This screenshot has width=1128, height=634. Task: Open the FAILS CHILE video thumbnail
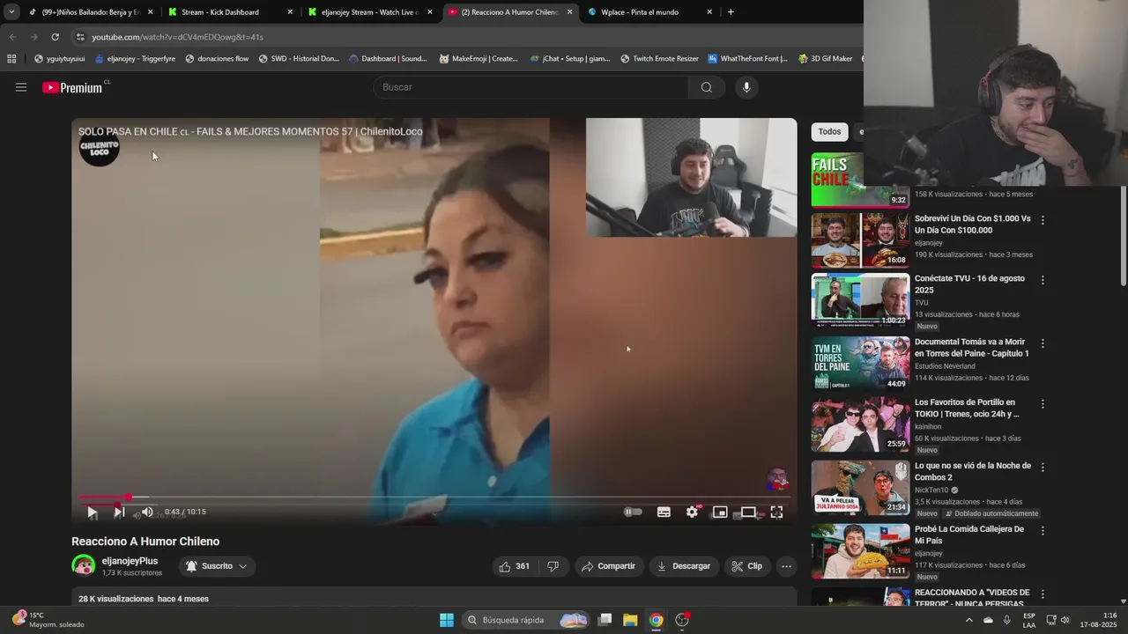(860, 180)
